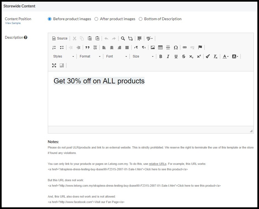Image resolution: width=259 pixels, height=209 pixels.
Task: Insert a horizontal line
Action: [x=168, y=47]
